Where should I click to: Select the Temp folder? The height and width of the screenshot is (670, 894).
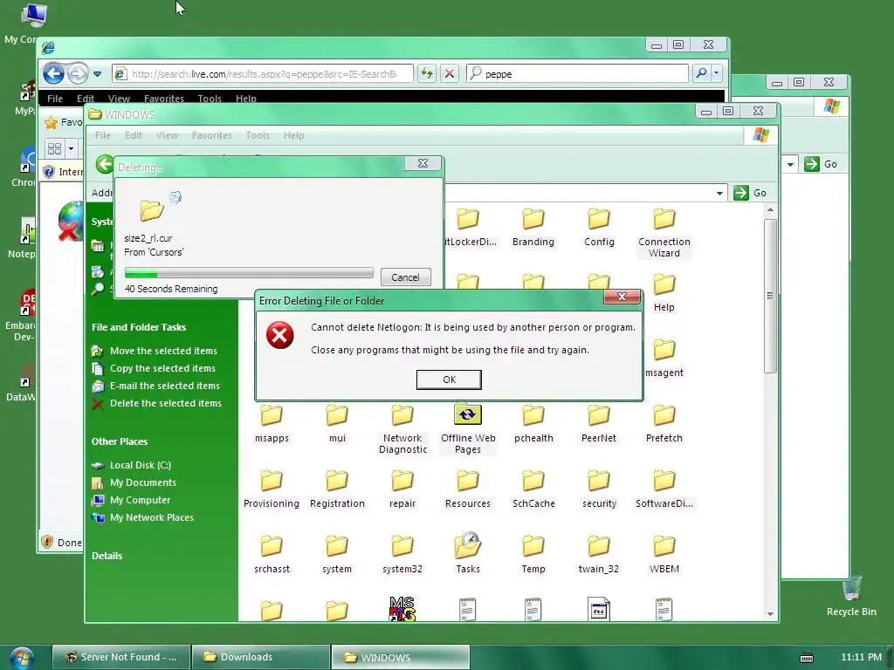click(533, 555)
